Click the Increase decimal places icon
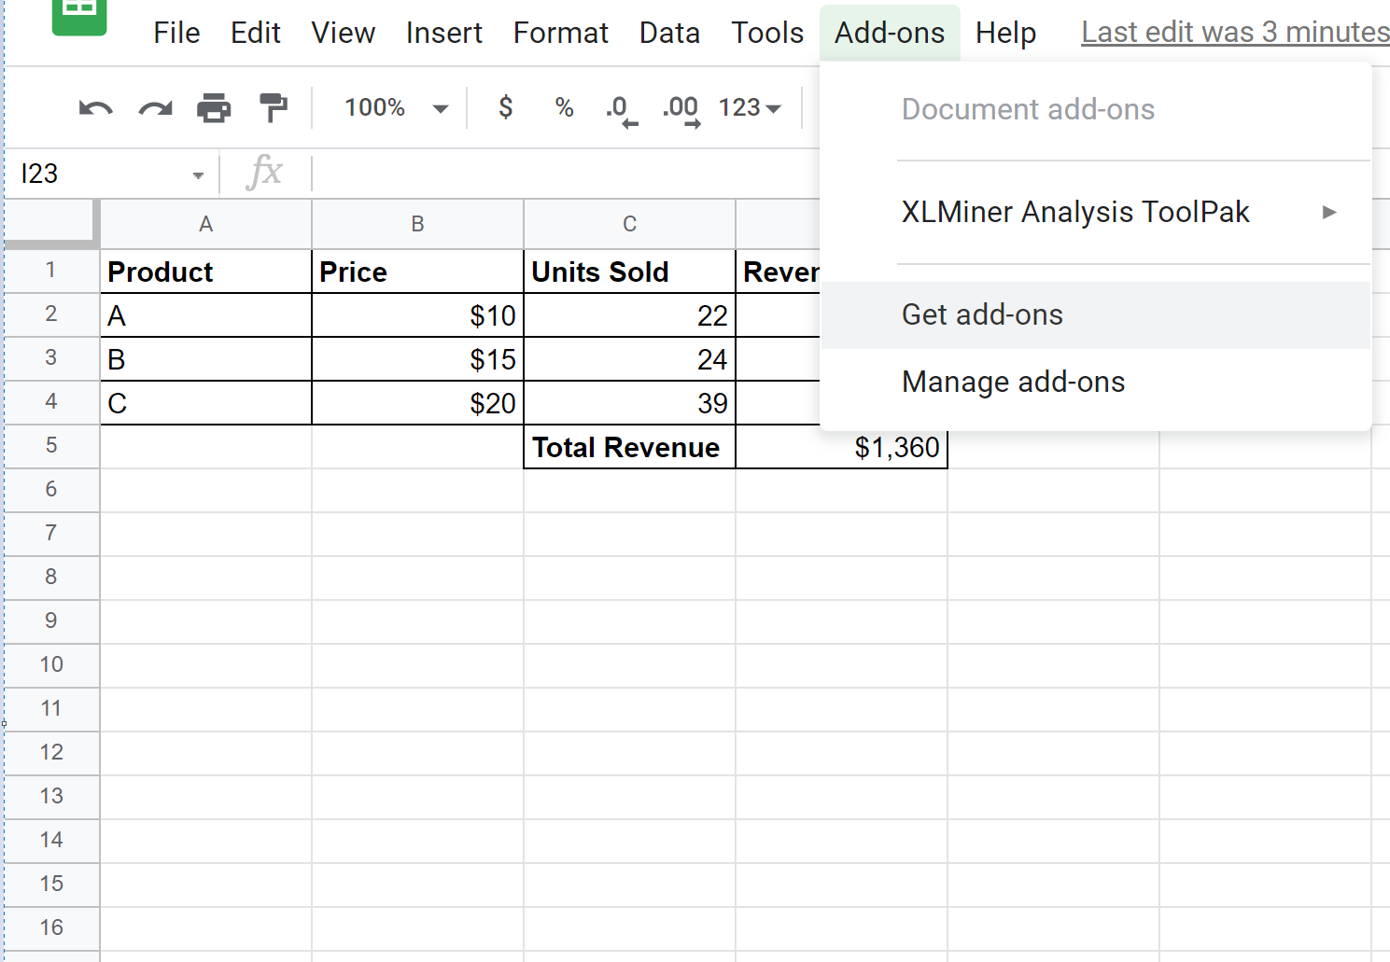 681,109
